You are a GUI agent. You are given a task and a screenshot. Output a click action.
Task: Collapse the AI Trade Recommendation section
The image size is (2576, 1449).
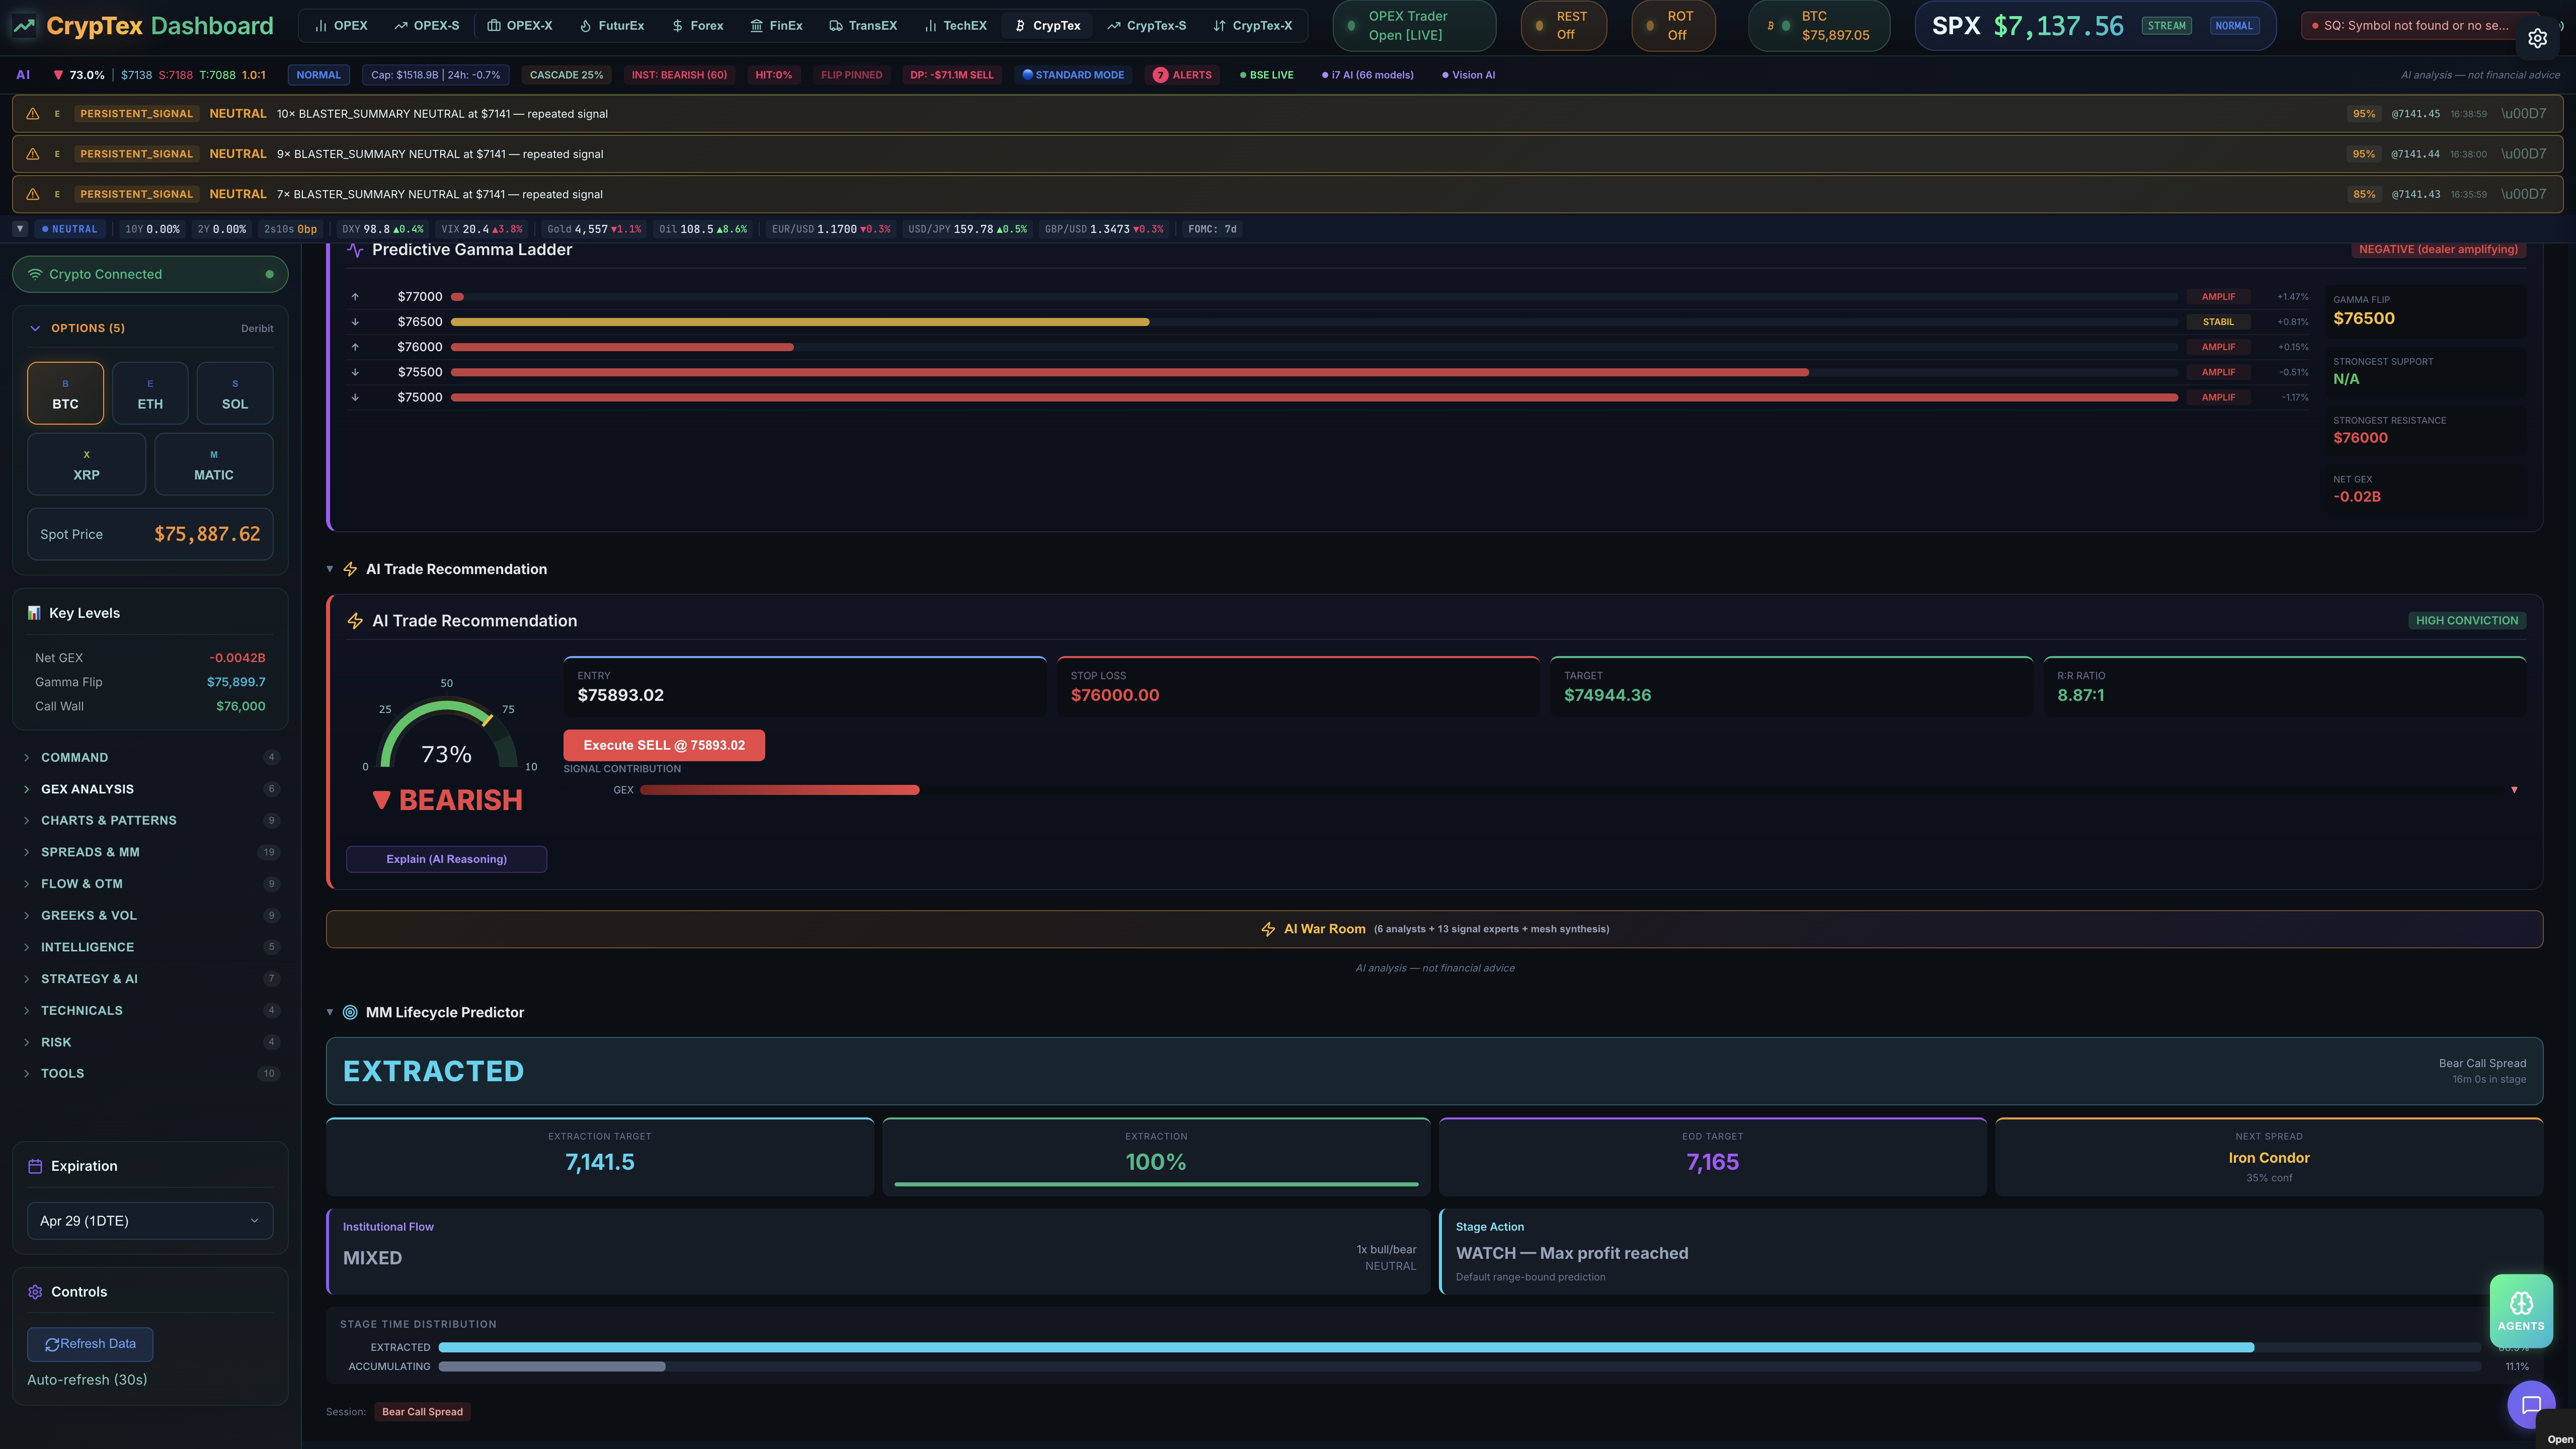[330, 569]
